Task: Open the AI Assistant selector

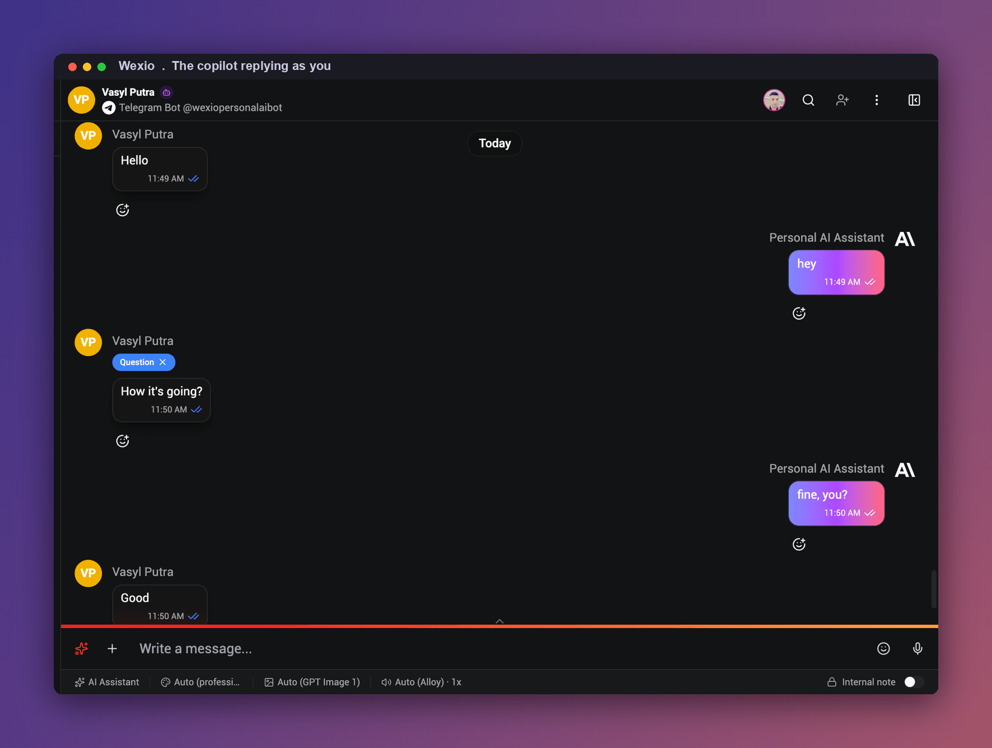Action: point(107,682)
